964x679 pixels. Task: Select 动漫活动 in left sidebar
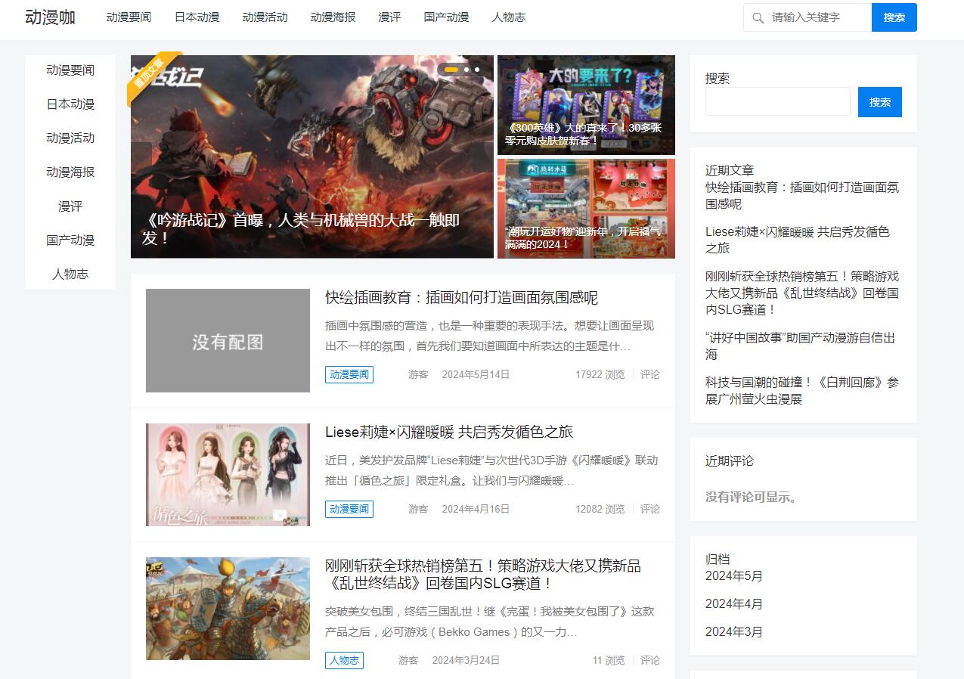tap(70, 138)
